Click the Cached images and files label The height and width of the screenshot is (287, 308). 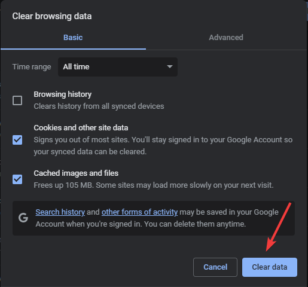click(76, 173)
